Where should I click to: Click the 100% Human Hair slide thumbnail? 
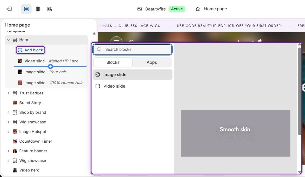20,83
